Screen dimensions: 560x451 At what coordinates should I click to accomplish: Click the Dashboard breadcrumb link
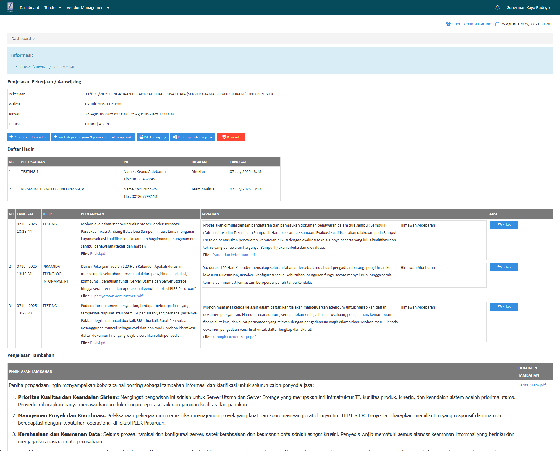click(21, 39)
